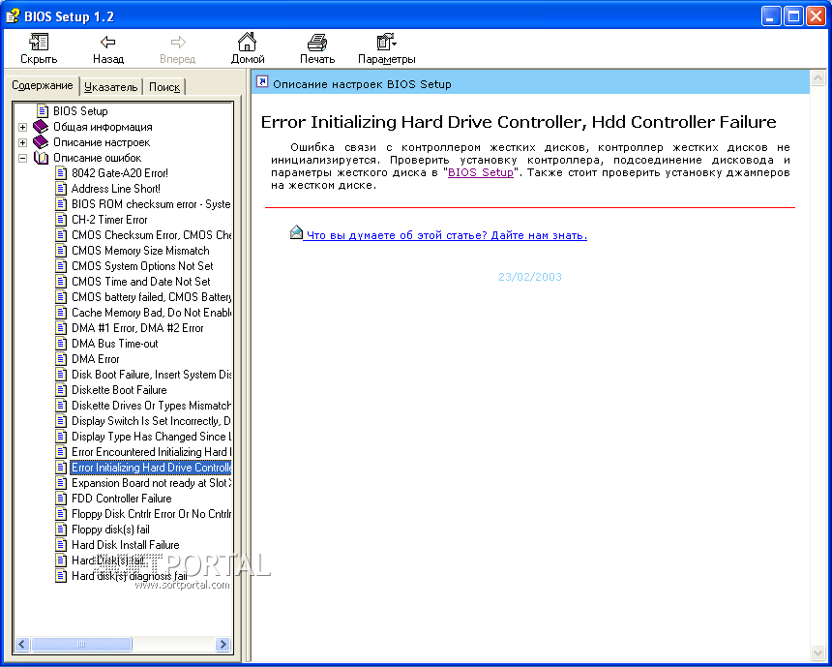Viewport: 832px width, 667px height.
Task: Click the horizontal scrollbar thumb in the contents pane
Action: point(81,644)
